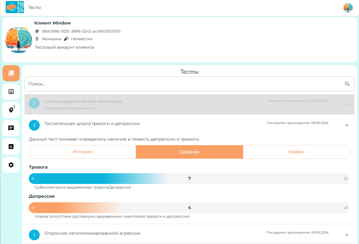Image resolution: width=359 pixels, height=244 pixels.
Task: Click the Женщина gender label
Action: pyautogui.click(x=51, y=39)
